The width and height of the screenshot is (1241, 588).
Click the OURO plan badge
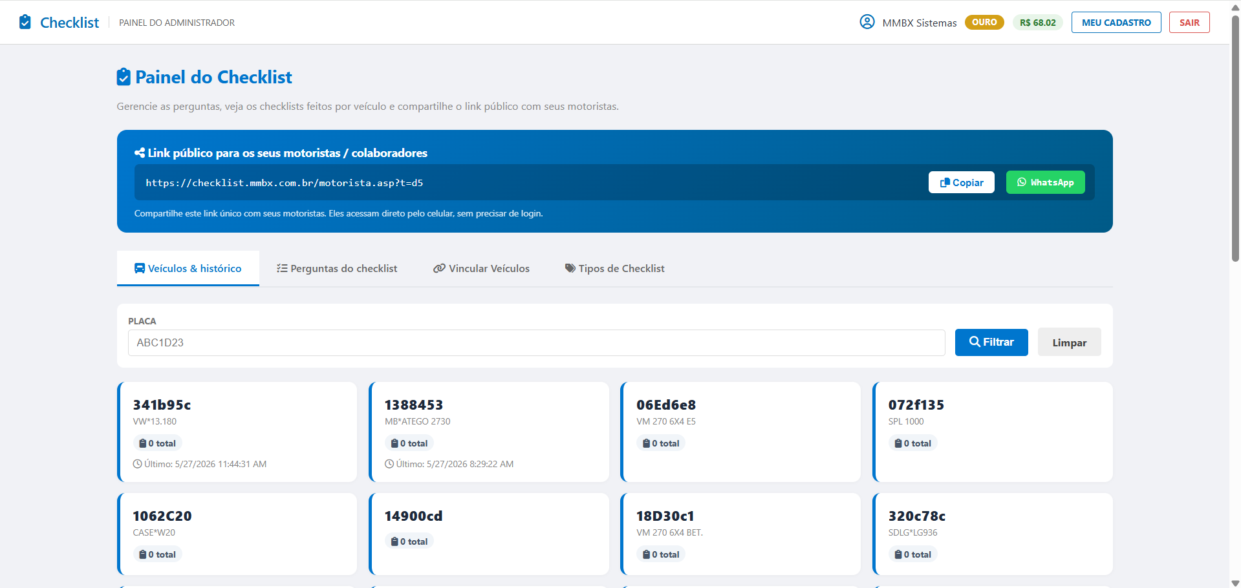(984, 23)
